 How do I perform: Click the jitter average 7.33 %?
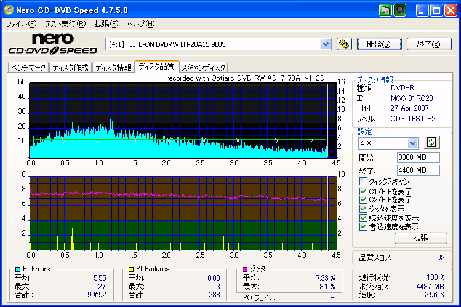[326, 278]
